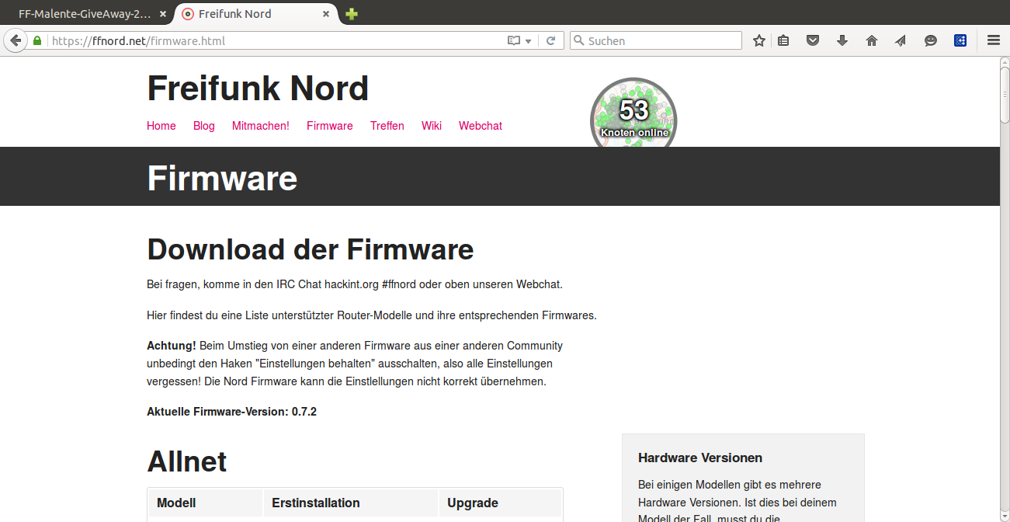Viewport: 1010px width, 522px height.
Task: Open the Webchat navigation link
Action: click(x=480, y=126)
